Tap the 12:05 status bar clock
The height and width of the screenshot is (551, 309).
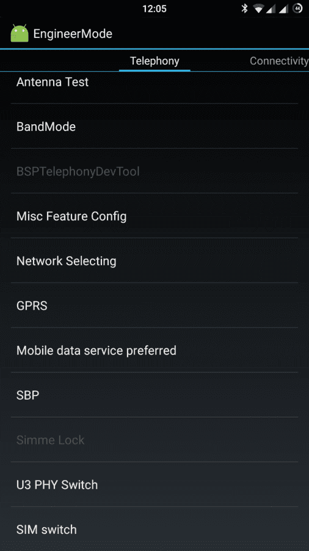pos(154,9)
